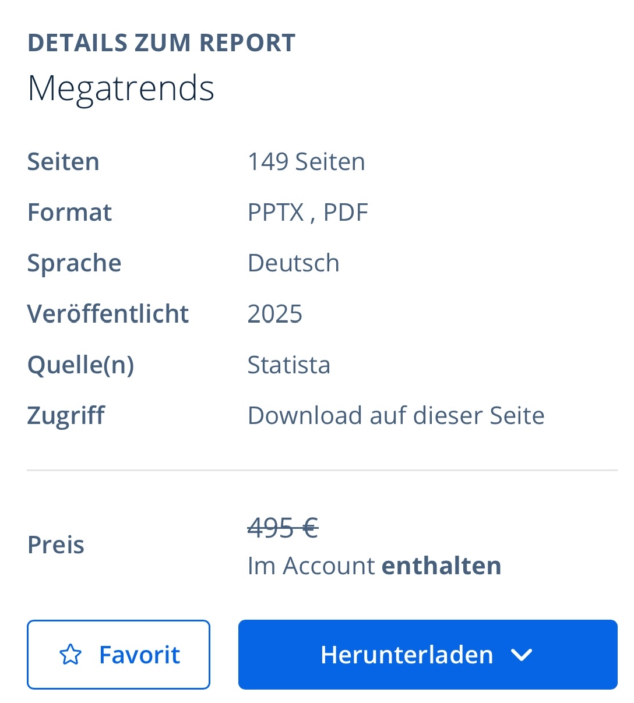Click the crossed-out 495 € price

pyautogui.click(x=283, y=528)
